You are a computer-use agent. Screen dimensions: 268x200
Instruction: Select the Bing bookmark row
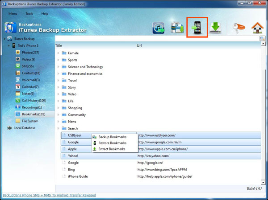click(x=161, y=169)
